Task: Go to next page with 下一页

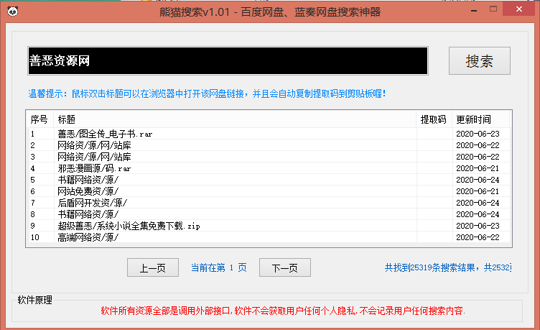Action: click(x=285, y=267)
